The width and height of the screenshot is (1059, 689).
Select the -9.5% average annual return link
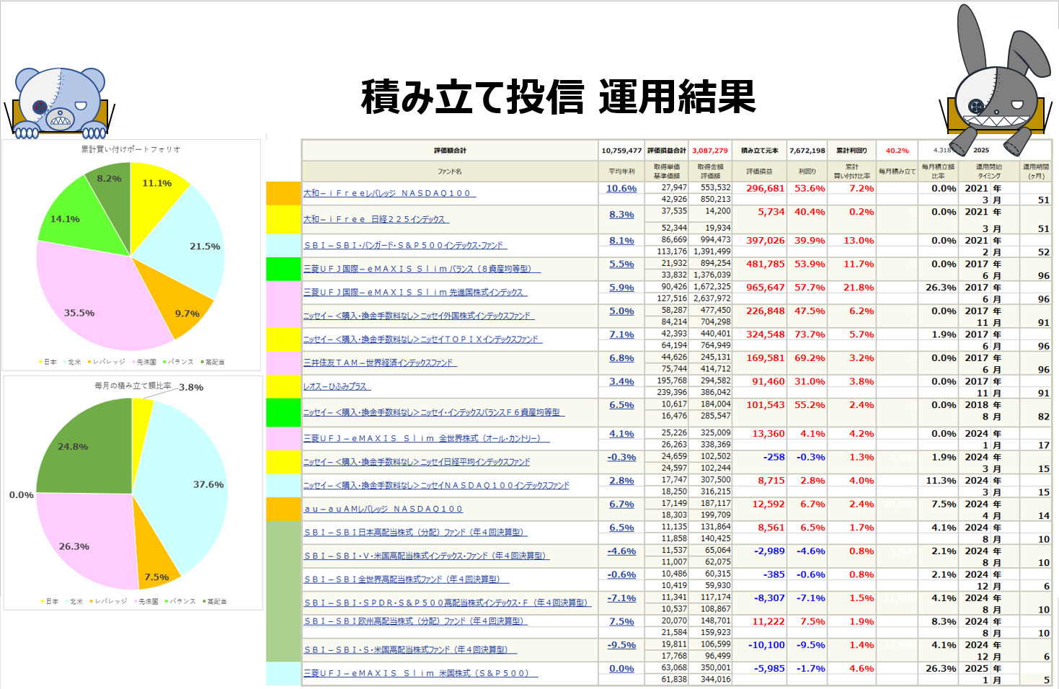[x=621, y=645]
